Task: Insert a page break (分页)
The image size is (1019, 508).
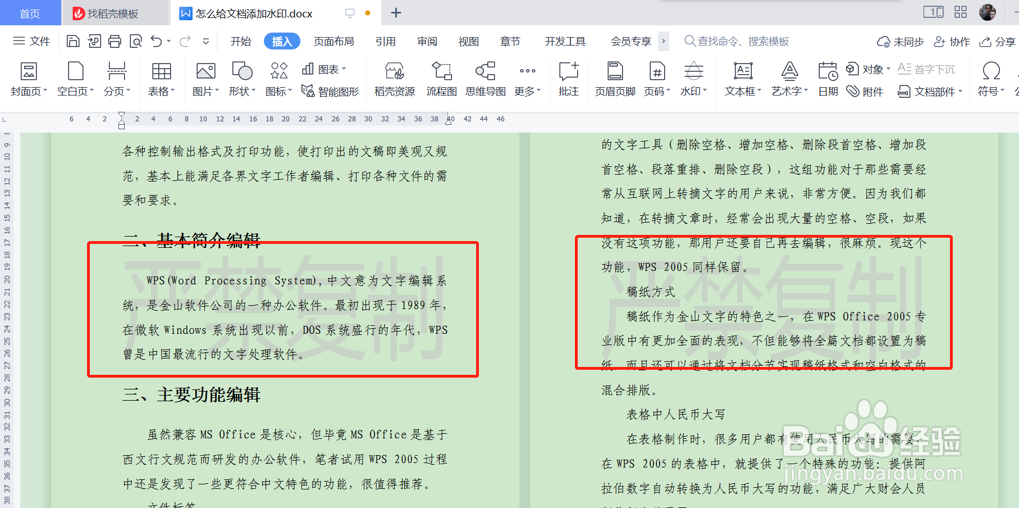Action: 117,79
